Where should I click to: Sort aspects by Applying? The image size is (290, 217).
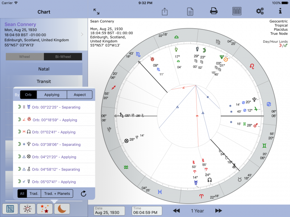tap(52, 95)
